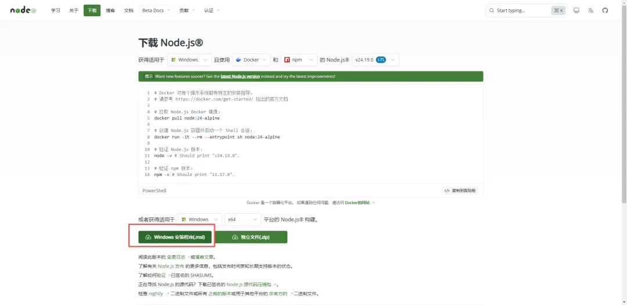Screen dimensions: 627x305
Task: Click the 下载 Node.js® page heading
Action: tap(171, 43)
